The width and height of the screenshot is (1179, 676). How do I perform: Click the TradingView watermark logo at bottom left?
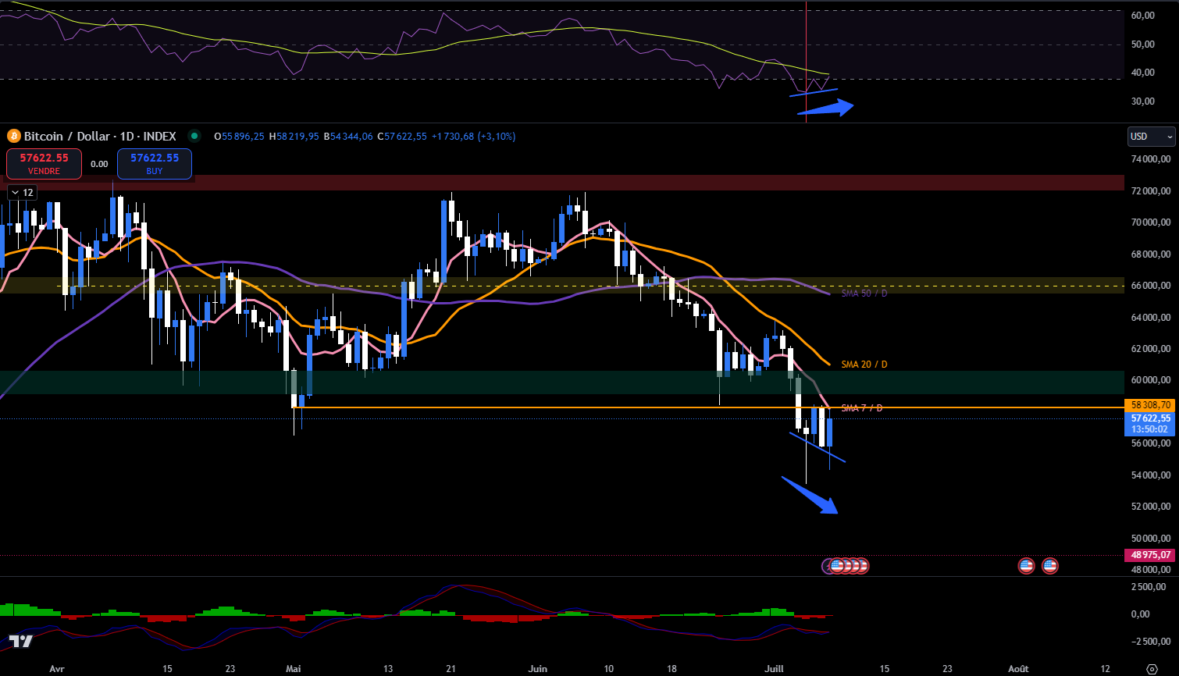[23, 643]
